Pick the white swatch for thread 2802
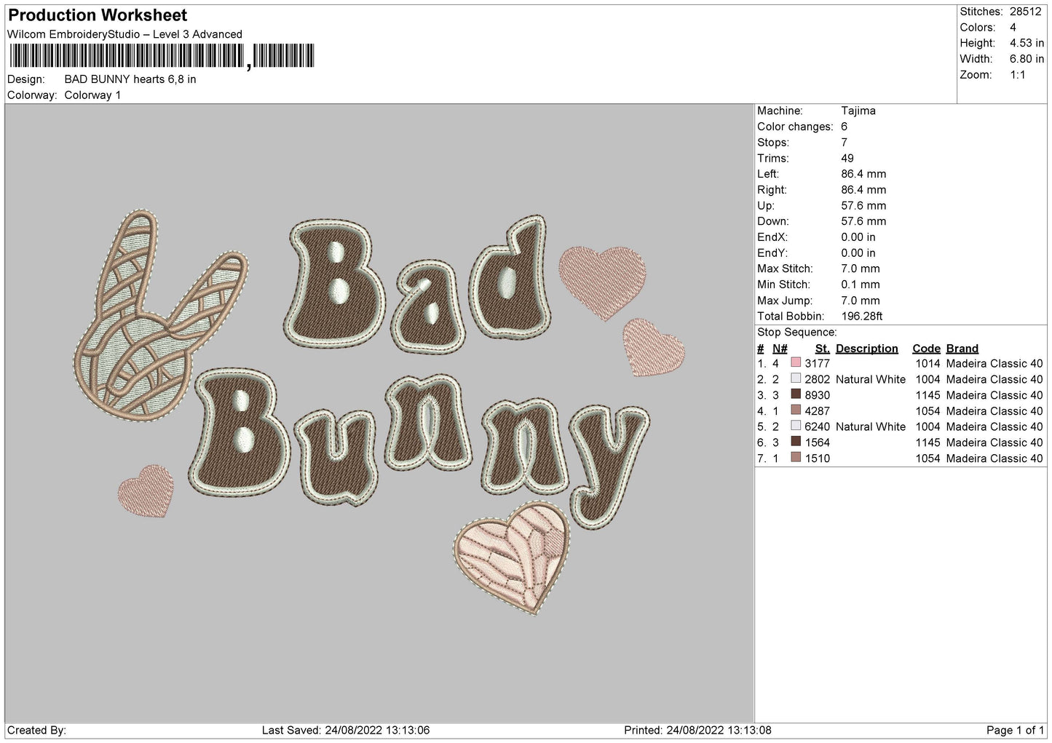 (796, 379)
